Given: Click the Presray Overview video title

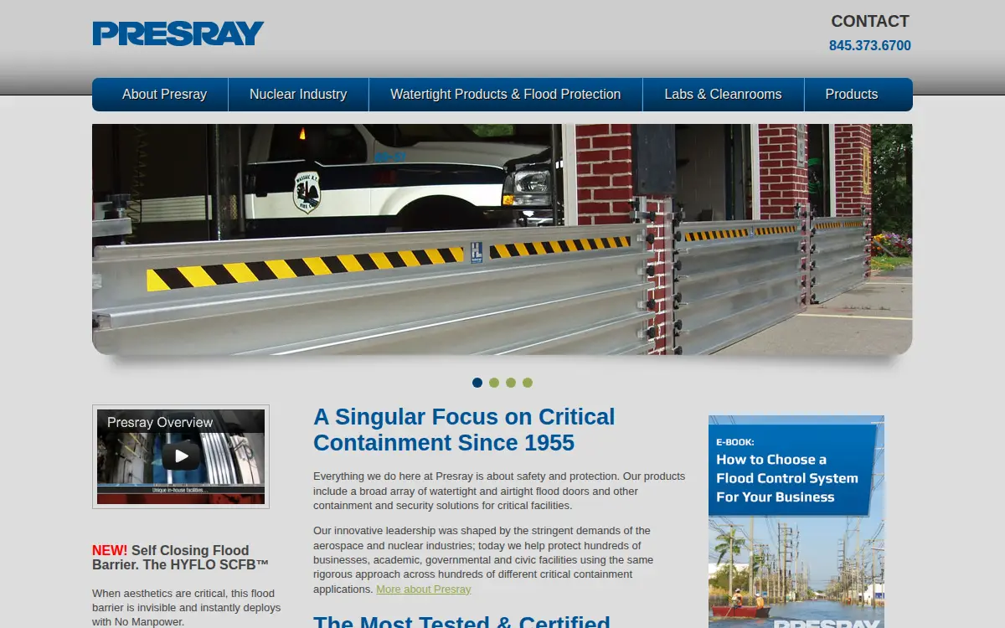Looking at the screenshot, I should pos(160,422).
